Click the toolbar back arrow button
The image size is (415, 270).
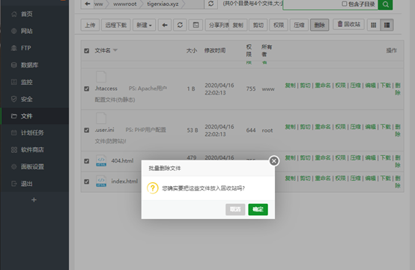tap(165, 25)
